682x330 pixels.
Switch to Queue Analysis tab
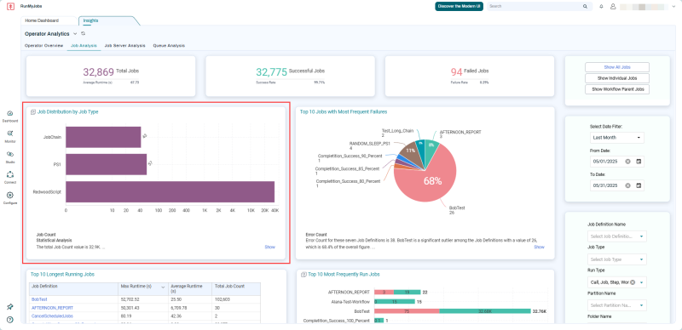(169, 45)
